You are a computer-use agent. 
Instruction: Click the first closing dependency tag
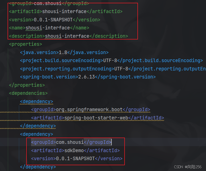click(38, 126)
